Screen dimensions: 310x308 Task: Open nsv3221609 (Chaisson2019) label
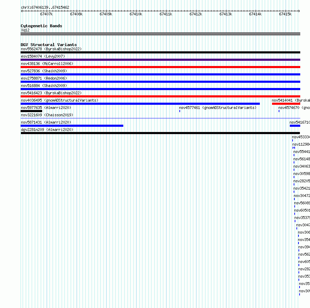(x=47, y=115)
